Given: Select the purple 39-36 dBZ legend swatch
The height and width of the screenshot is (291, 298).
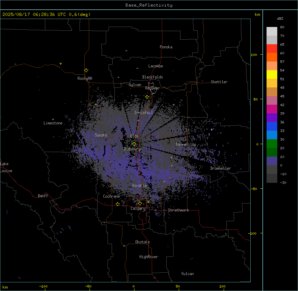Looking at the screenshot, I should pyautogui.click(x=272, y=118).
